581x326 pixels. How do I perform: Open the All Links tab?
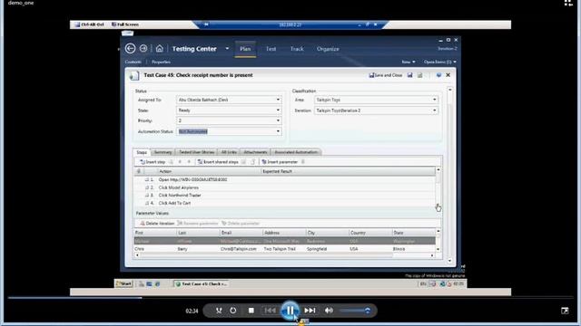coord(229,152)
